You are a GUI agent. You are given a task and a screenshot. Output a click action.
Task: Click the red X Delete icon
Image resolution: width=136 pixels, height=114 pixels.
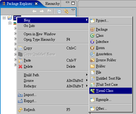point(20,66)
